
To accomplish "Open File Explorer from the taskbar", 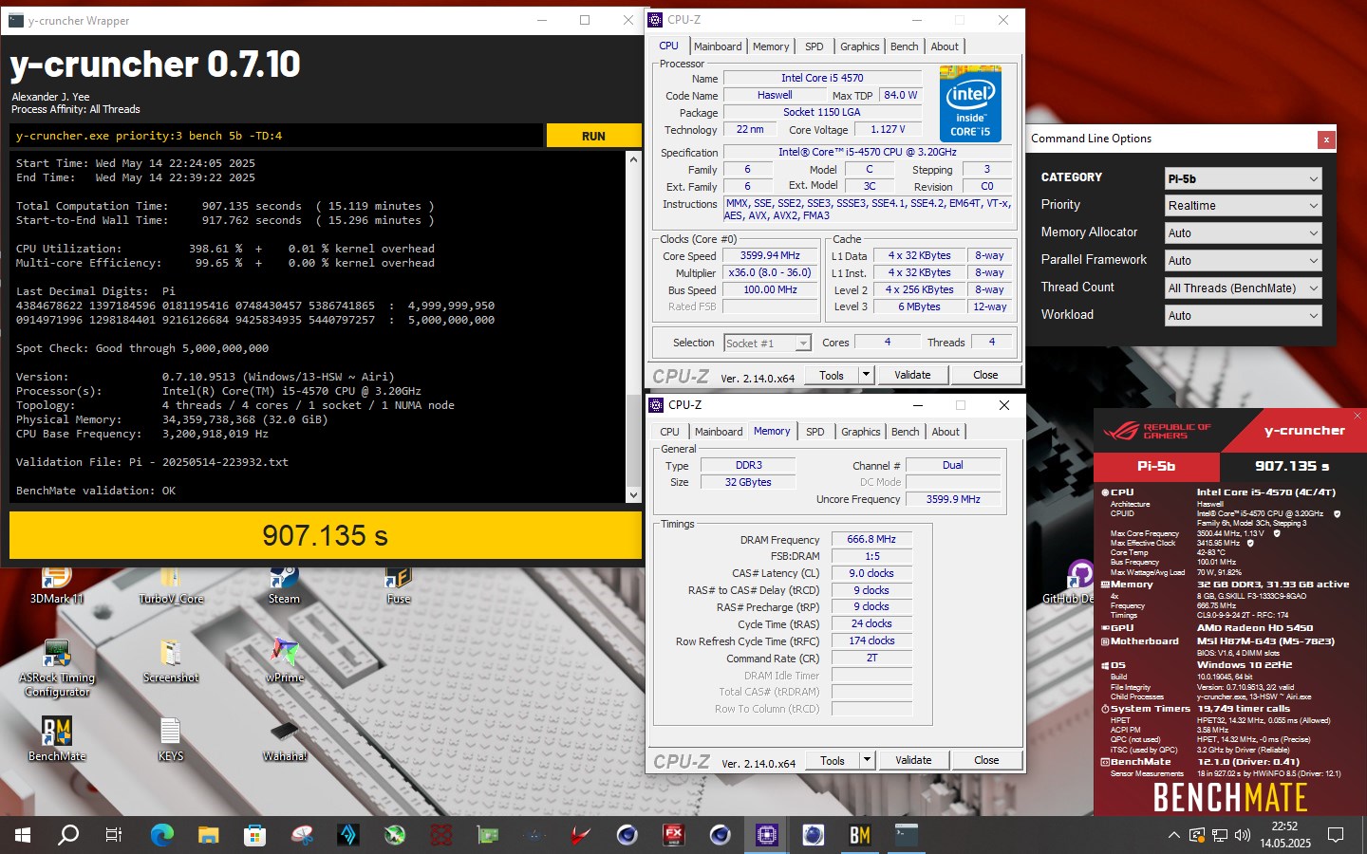I will 209,835.
